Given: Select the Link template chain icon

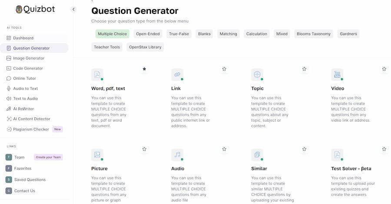Looking at the screenshot, I should [x=177, y=74].
